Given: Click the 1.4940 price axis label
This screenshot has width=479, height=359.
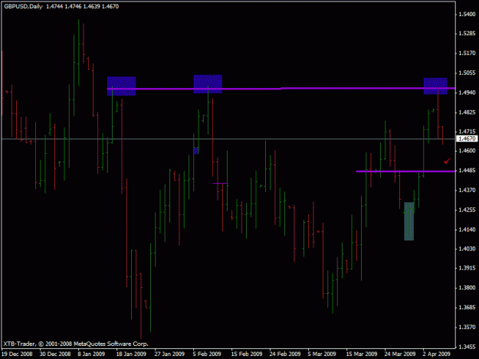Looking at the screenshot, I should click(467, 93).
